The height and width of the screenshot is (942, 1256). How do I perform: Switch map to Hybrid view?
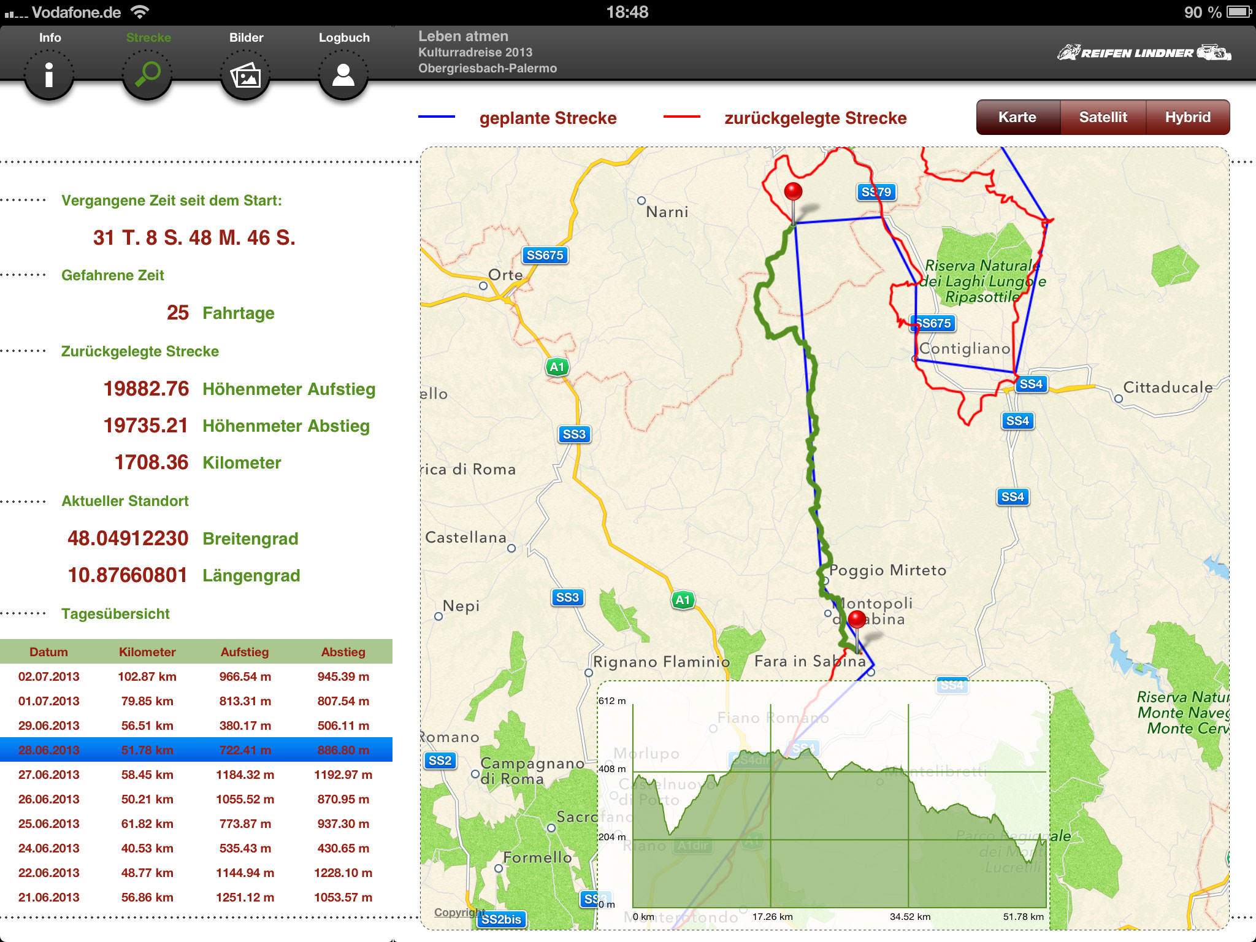tap(1187, 117)
